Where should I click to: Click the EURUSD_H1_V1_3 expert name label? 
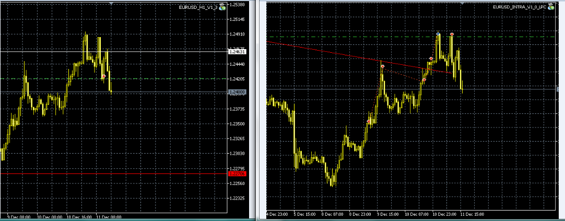[x=198, y=7]
